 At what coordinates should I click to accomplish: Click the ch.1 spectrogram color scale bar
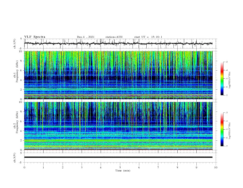coord(222,79)
